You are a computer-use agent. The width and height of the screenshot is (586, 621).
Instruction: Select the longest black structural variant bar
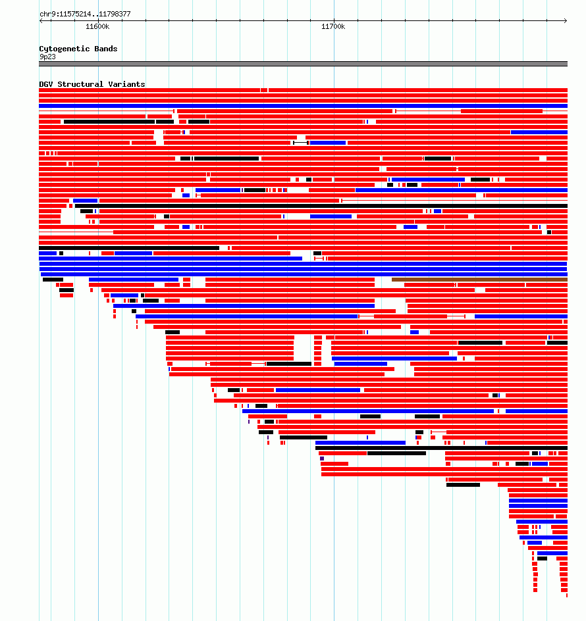click(321, 206)
